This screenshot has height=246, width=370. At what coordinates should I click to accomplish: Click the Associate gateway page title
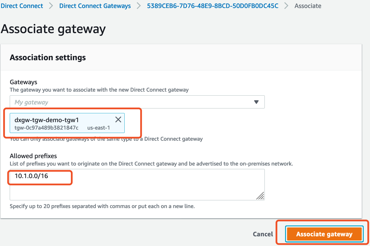coord(53,29)
